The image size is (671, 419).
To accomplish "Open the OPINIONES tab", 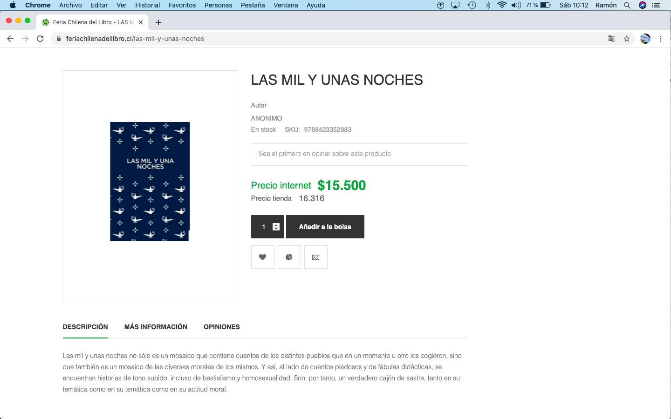I will click(x=222, y=327).
